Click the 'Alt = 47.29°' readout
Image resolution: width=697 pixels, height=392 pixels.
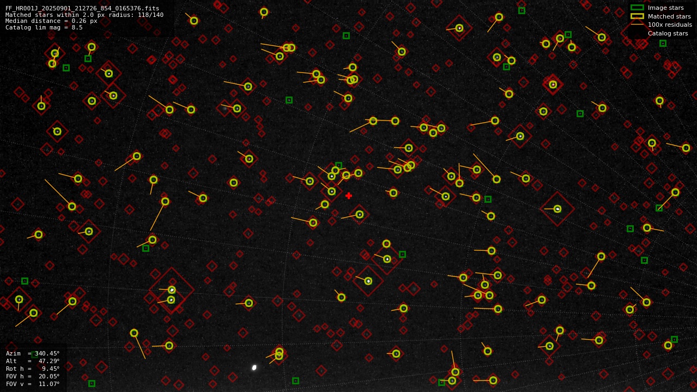33,361
